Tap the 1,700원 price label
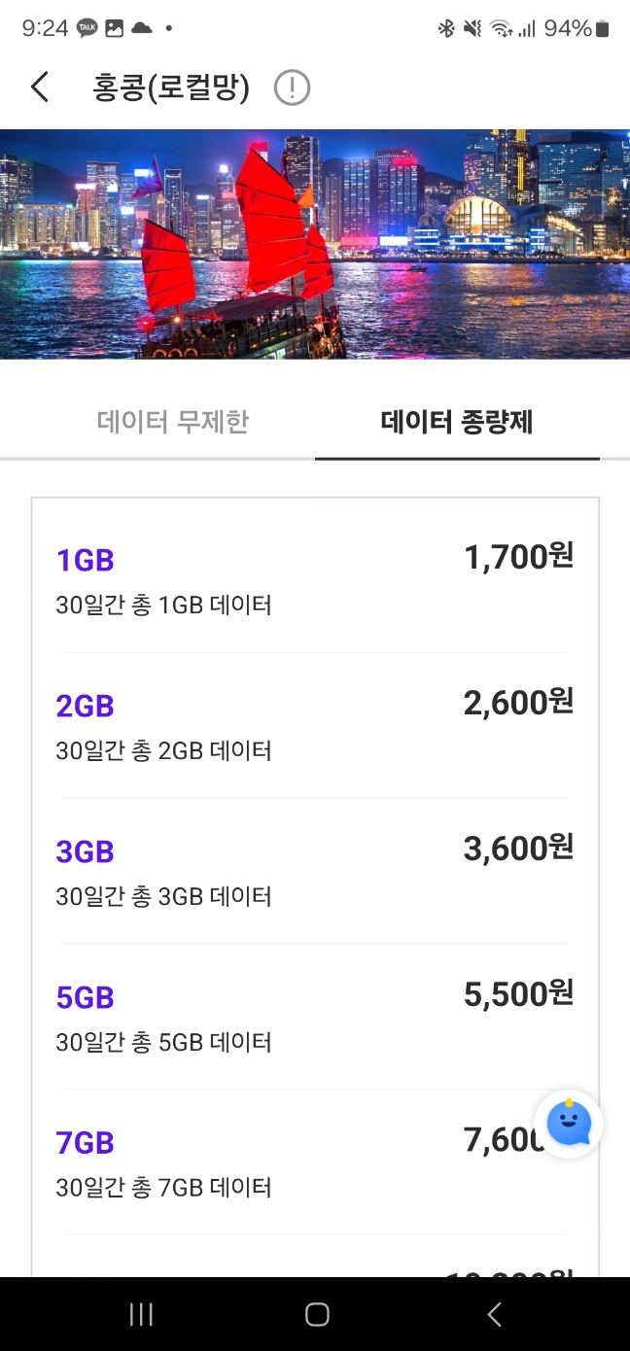 (x=518, y=557)
